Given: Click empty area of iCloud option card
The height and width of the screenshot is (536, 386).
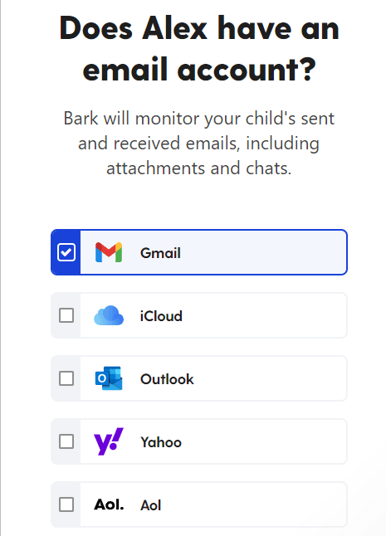Looking at the screenshot, I should click(x=263, y=315).
